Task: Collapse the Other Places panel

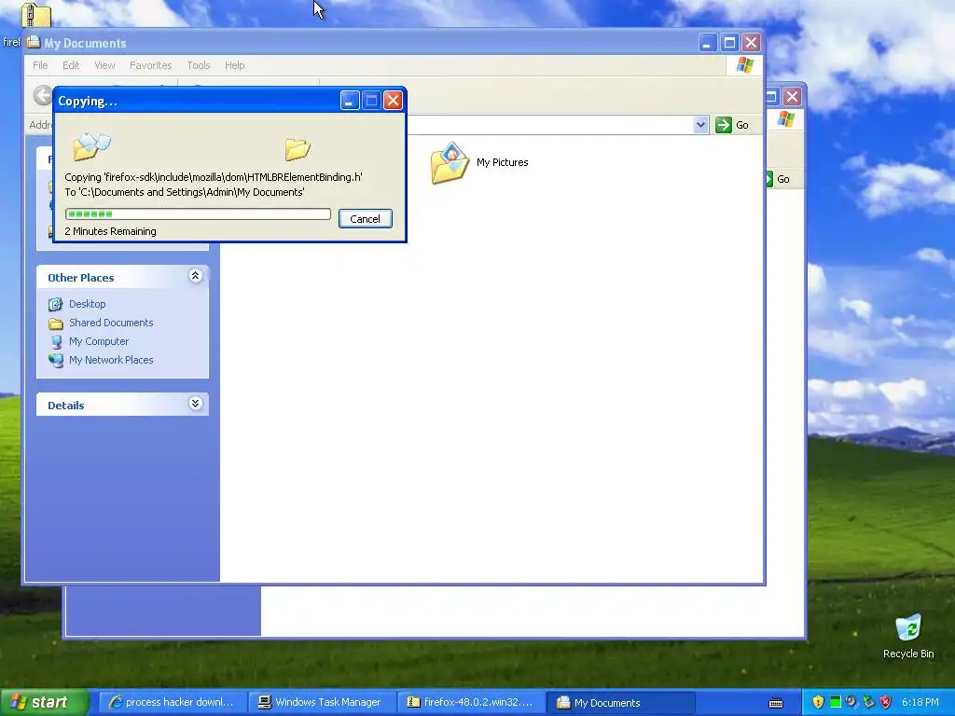Action: [195, 276]
